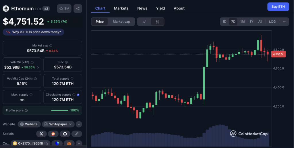Click 'Why is ETH's price down today?'
This screenshot has height=148, width=294.
coord(33,32)
